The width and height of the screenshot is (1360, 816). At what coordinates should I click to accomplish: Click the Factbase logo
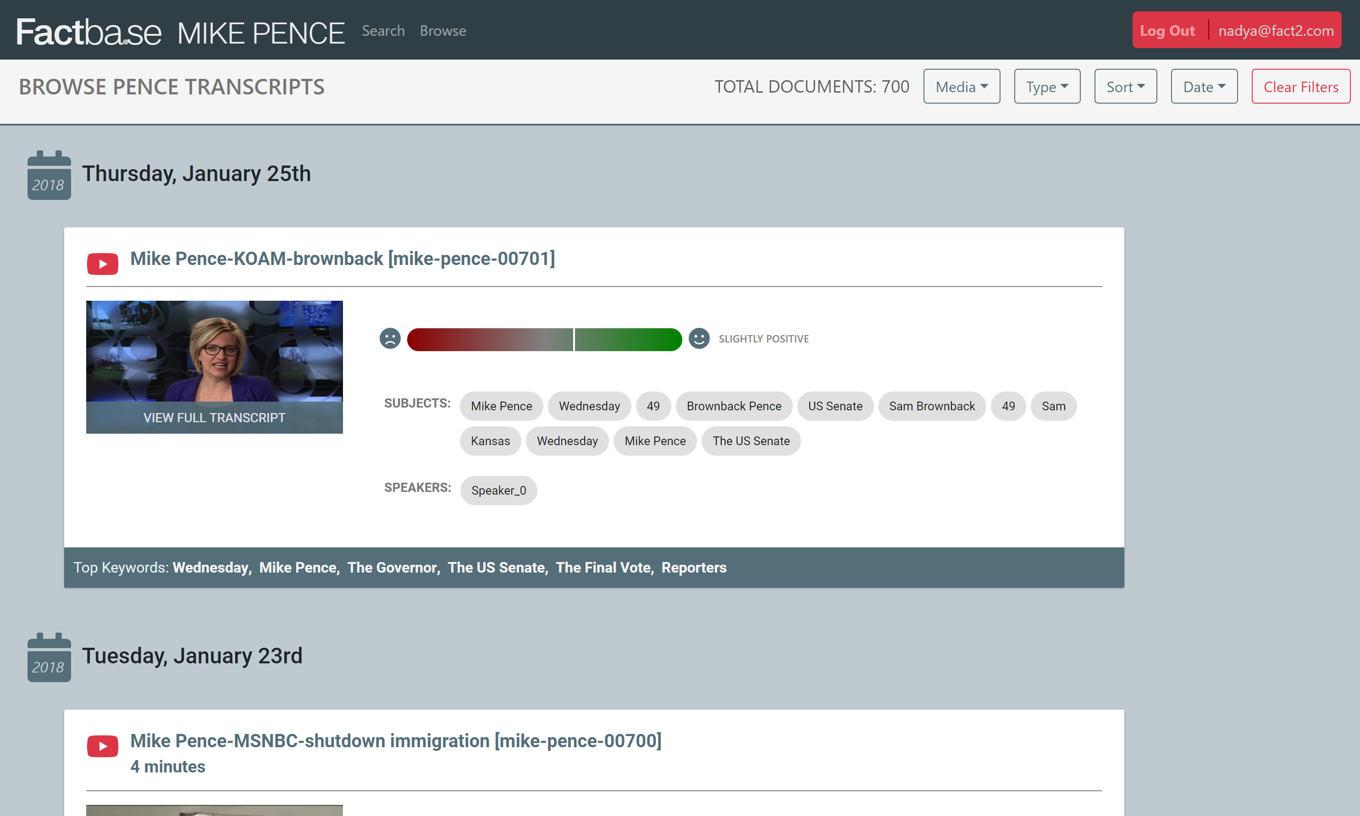tap(88, 31)
